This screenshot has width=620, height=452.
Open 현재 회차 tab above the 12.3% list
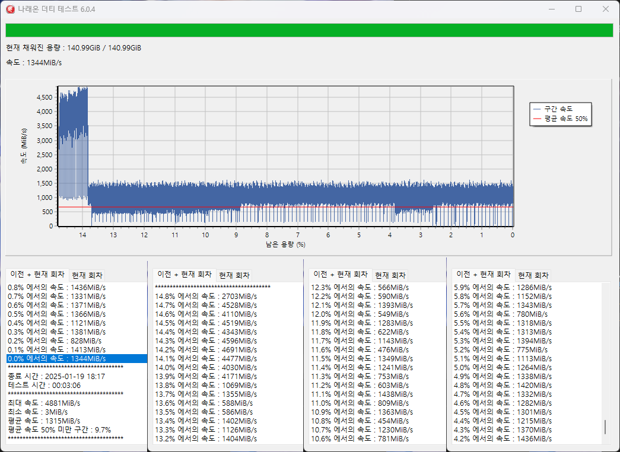coord(390,275)
